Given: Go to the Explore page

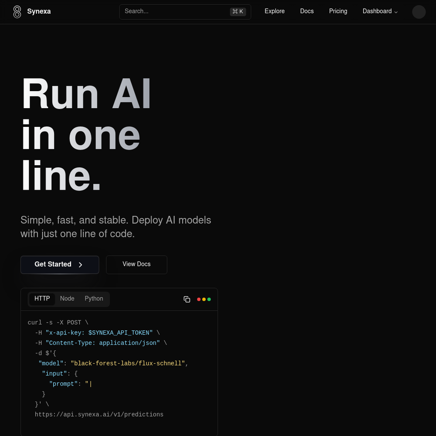Looking at the screenshot, I should 274,11.
